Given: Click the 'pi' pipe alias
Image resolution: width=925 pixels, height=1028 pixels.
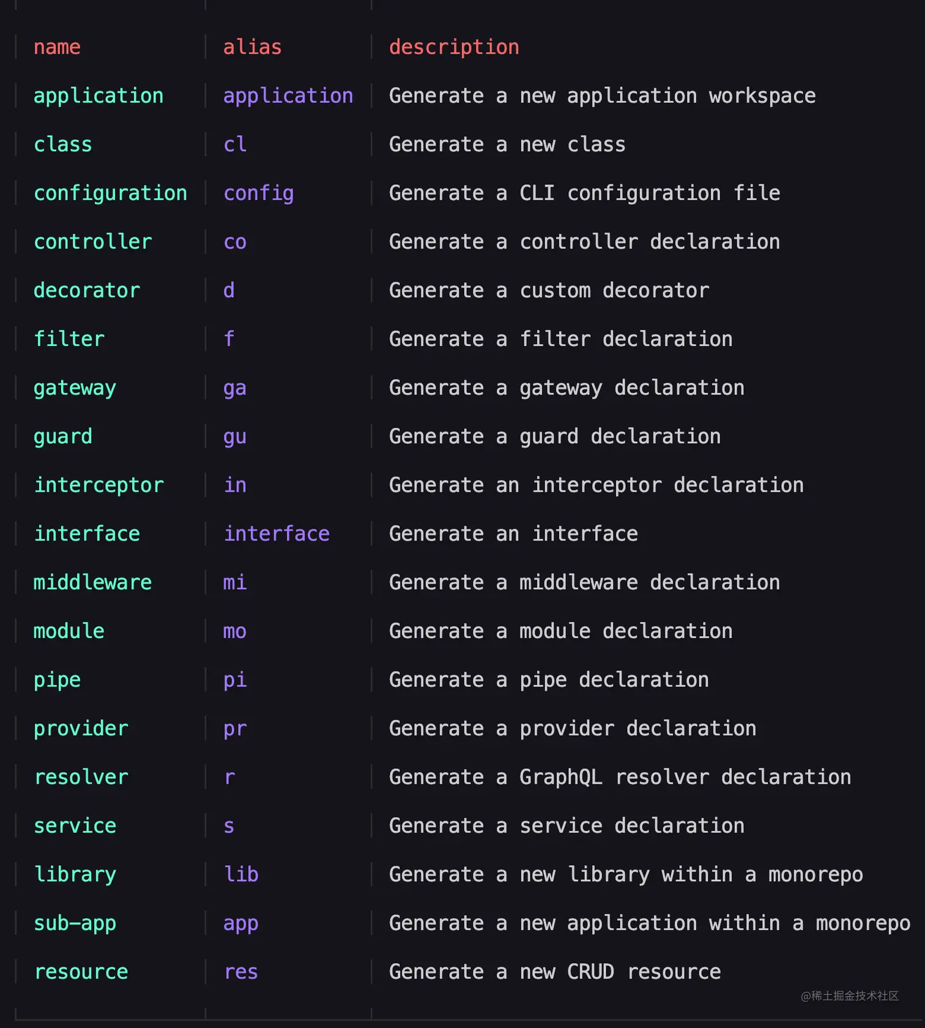Looking at the screenshot, I should [x=235, y=680].
